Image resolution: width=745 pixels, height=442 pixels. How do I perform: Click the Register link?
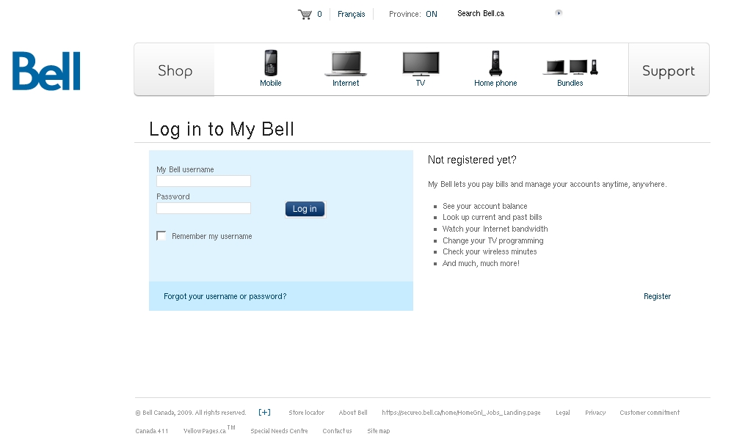[657, 296]
